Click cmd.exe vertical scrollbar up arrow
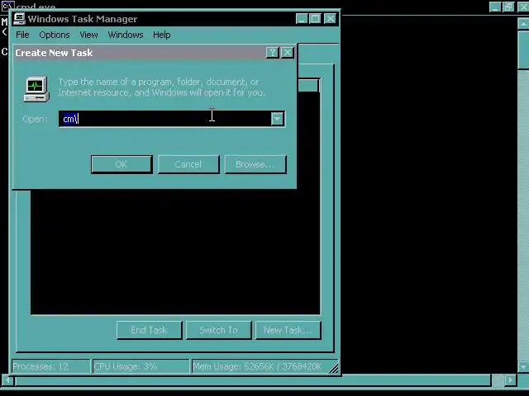The width and height of the screenshot is (529, 396). coord(523,23)
